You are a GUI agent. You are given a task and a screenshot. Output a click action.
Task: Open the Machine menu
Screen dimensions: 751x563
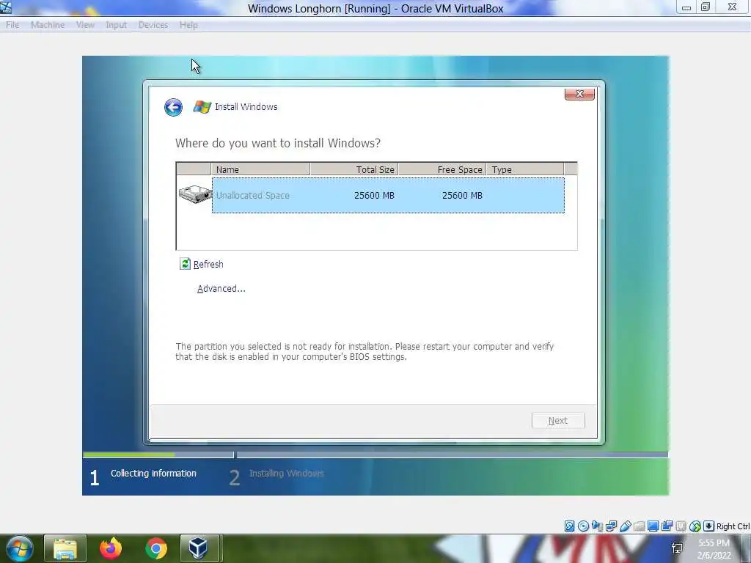pos(48,25)
